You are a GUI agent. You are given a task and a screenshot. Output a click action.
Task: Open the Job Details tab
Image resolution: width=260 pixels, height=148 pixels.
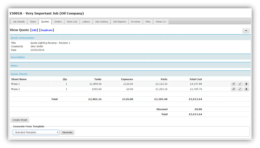[19, 22]
